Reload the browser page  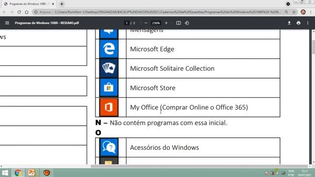[x=19, y=12]
